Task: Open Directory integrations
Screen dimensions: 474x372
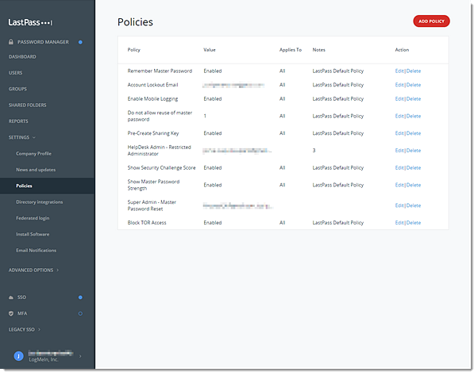Action: [39, 201]
